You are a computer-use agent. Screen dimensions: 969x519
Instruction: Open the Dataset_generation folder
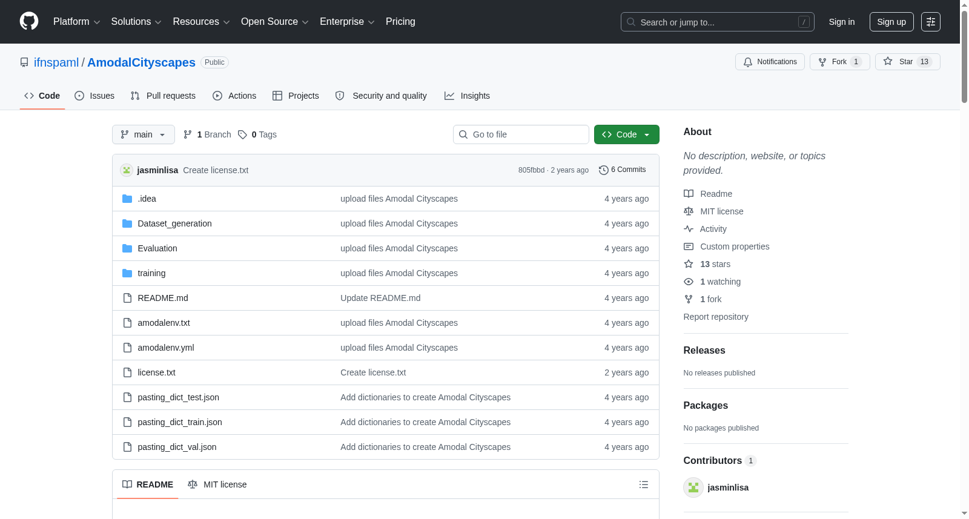click(x=174, y=223)
